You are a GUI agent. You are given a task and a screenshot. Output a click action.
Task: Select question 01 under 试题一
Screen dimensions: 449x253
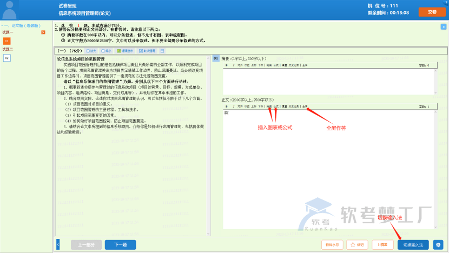click(x=6, y=41)
